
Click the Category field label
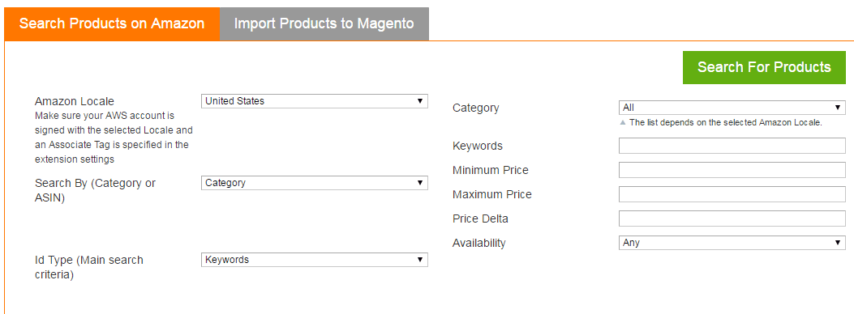click(x=475, y=108)
